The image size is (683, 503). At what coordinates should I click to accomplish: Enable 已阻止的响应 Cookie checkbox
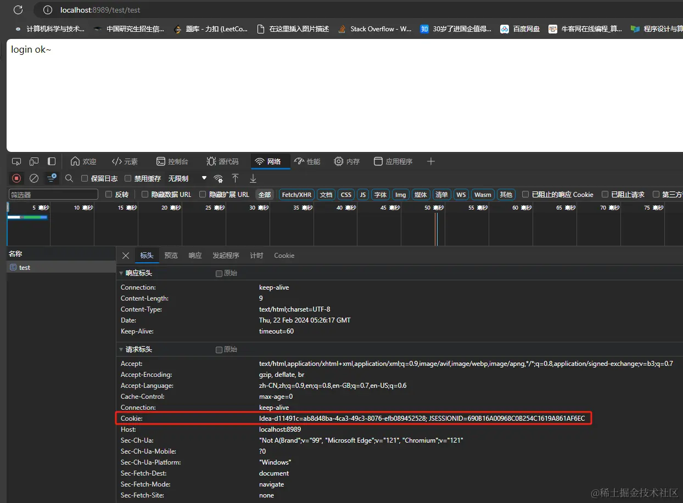click(525, 194)
